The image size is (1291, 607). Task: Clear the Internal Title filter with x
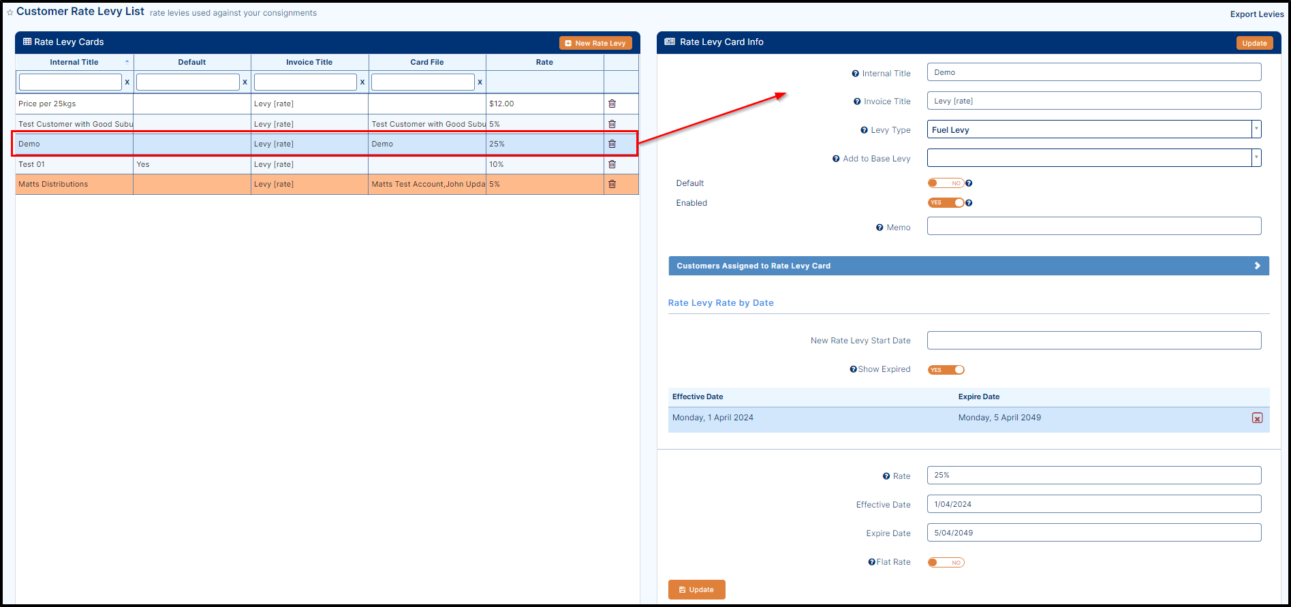pyautogui.click(x=127, y=82)
